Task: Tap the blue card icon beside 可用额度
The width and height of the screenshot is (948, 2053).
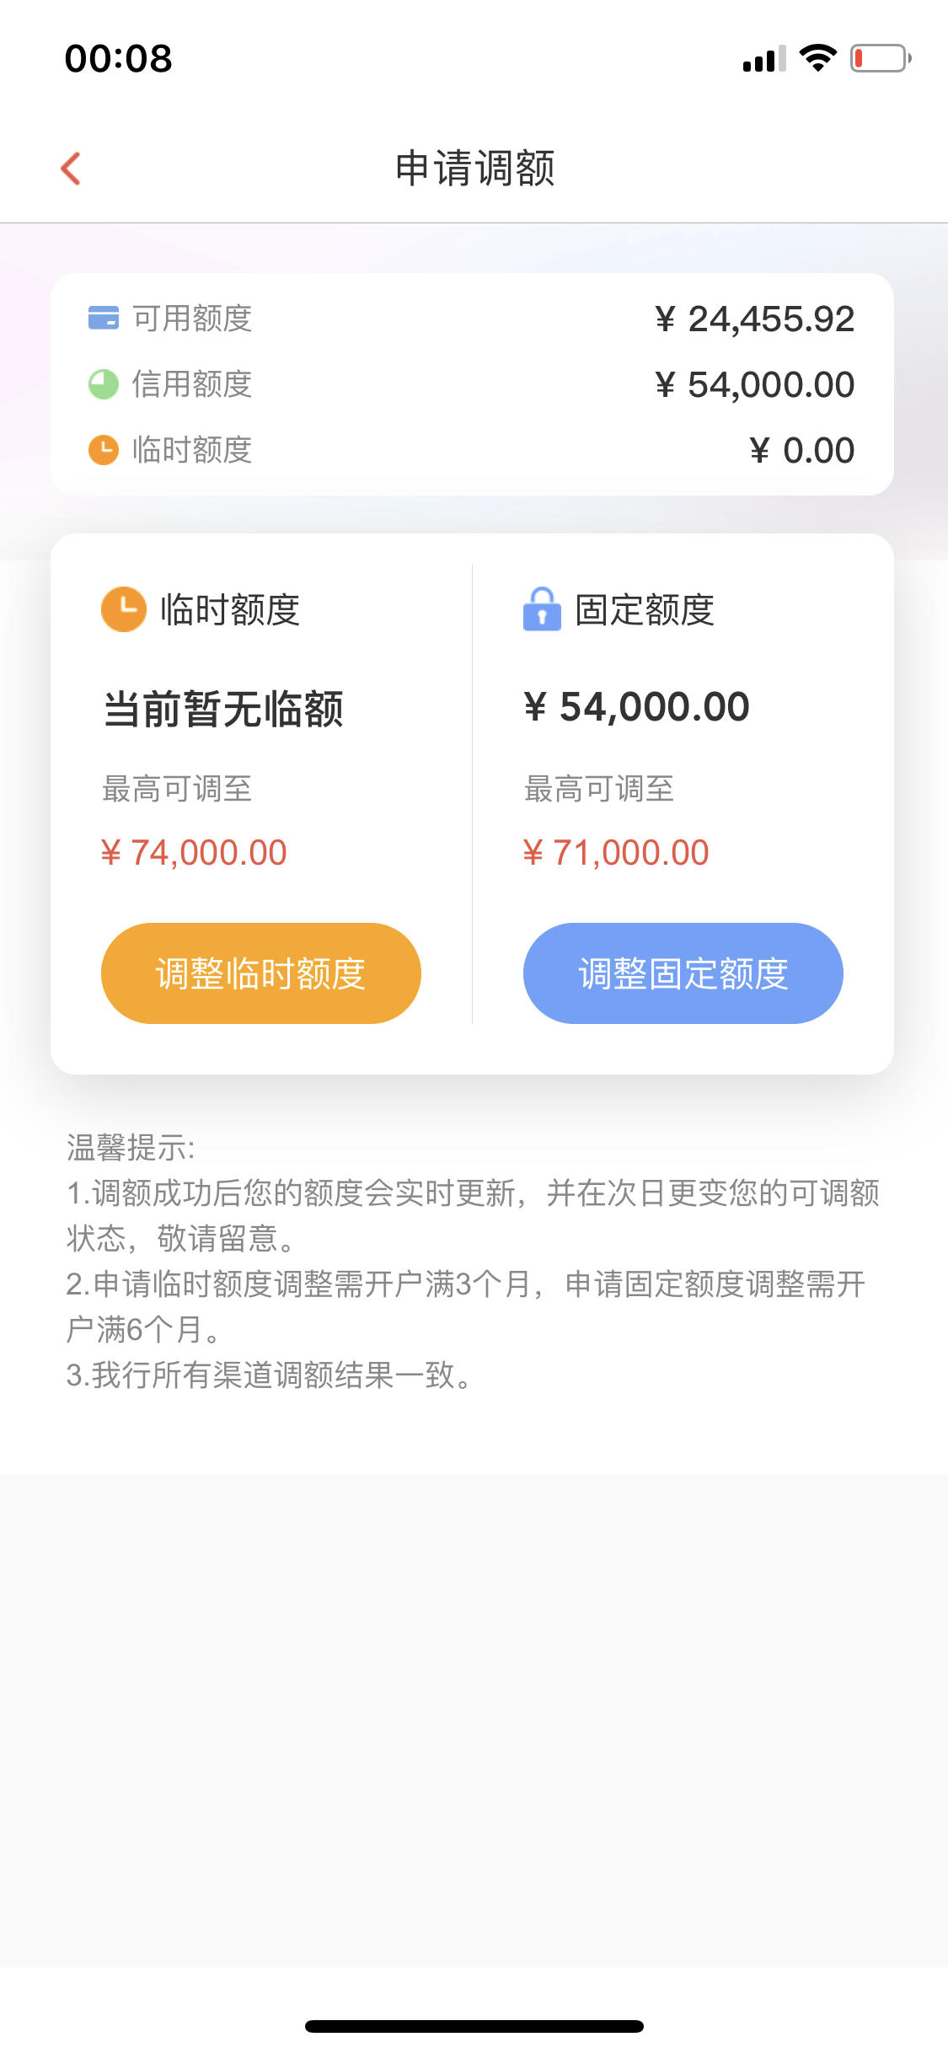Action: (x=104, y=319)
